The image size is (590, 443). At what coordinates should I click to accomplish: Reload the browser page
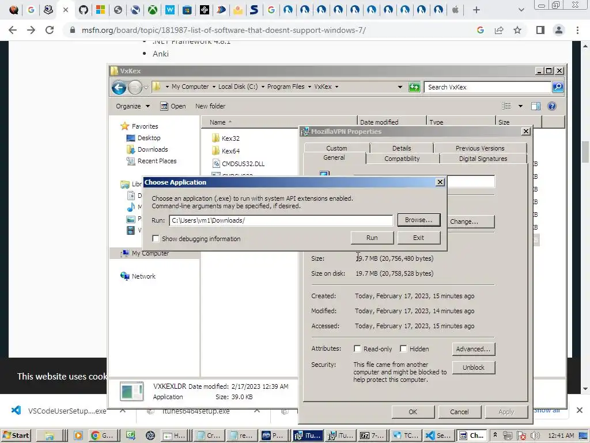(x=50, y=30)
